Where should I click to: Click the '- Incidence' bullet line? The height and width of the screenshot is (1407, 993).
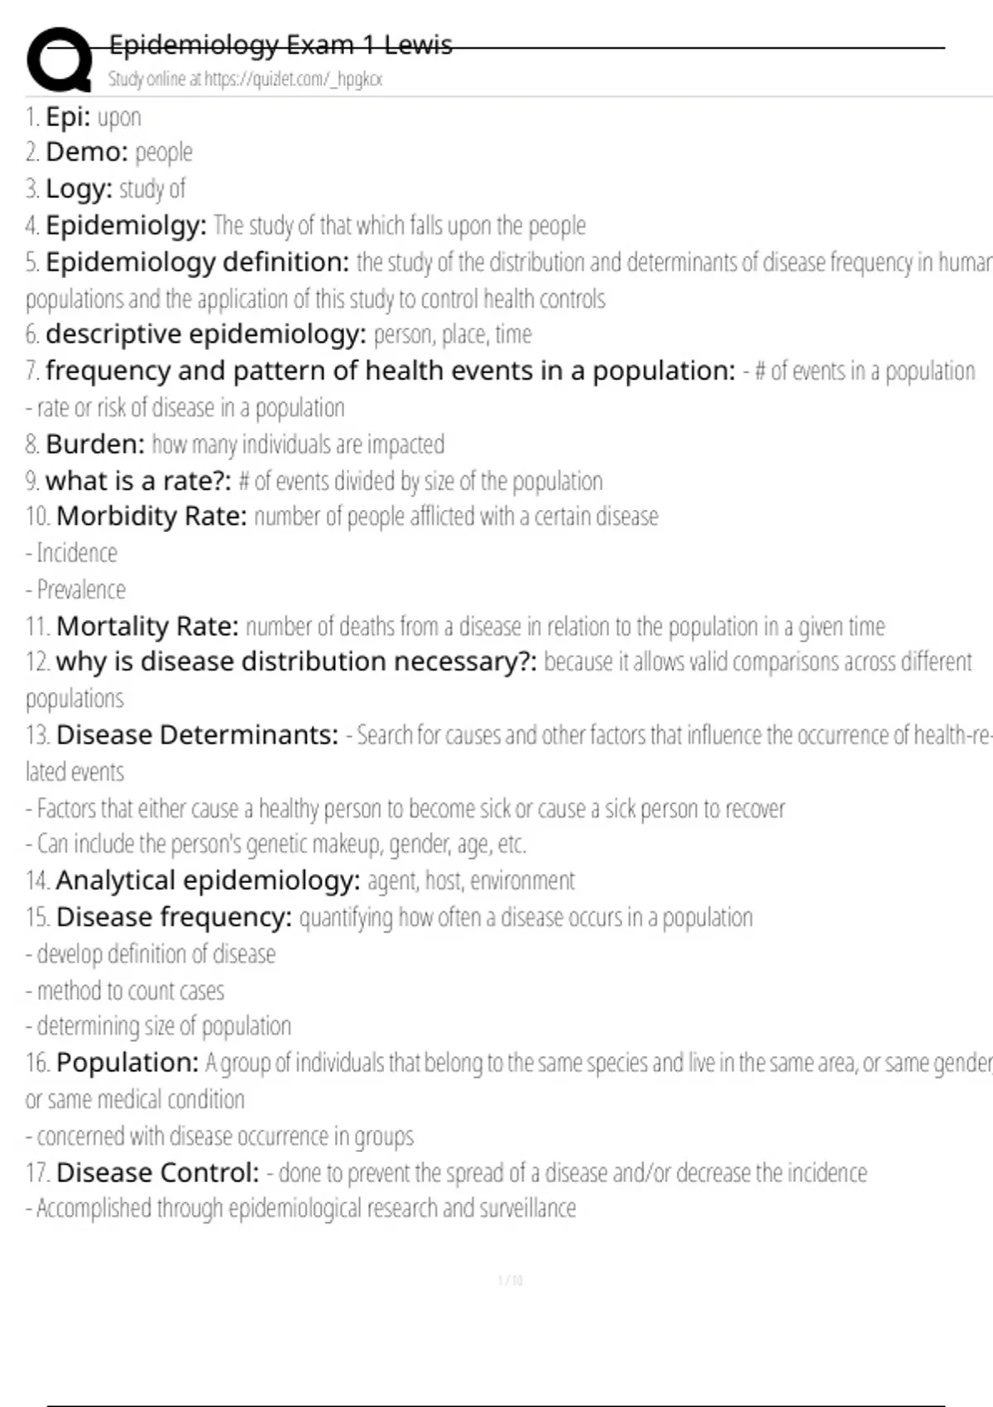(72, 553)
